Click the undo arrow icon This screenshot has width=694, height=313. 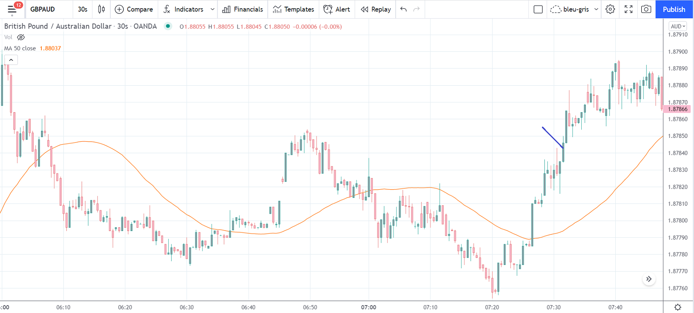pyautogui.click(x=404, y=9)
